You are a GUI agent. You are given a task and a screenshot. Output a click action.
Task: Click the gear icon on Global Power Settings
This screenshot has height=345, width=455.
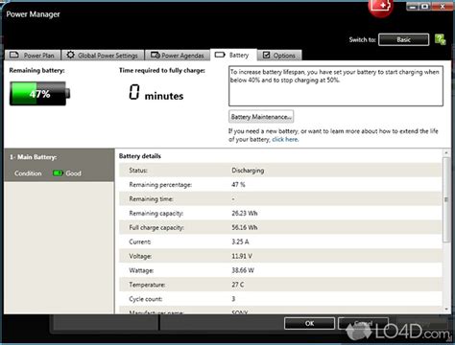[x=70, y=55]
